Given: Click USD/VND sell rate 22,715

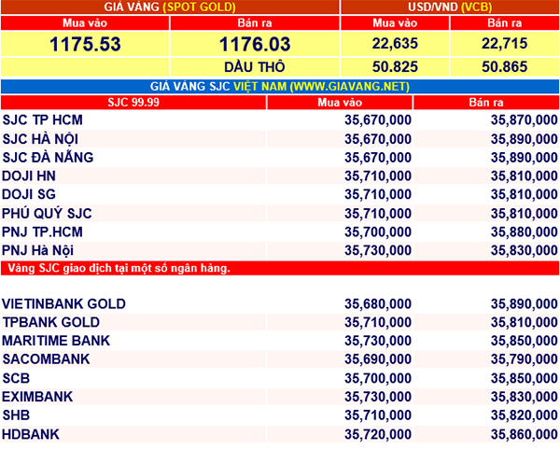Looking at the screenshot, I should tap(504, 44).
